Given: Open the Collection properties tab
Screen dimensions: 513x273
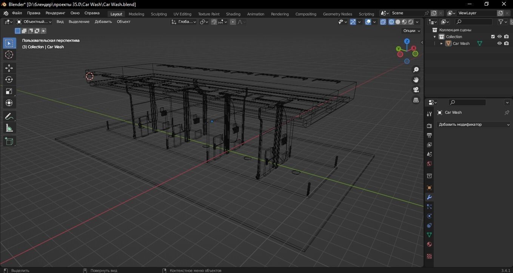Looking at the screenshot, I should click(x=429, y=176).
